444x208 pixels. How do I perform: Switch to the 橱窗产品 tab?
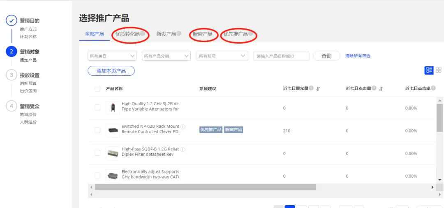pyautogui.click(x=202, y=34)
